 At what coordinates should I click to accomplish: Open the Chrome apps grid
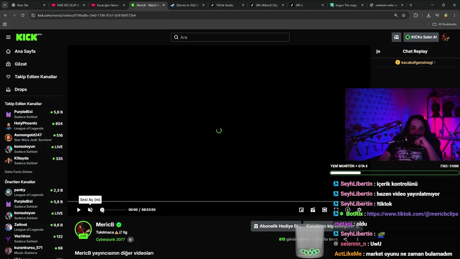point(5,24)
